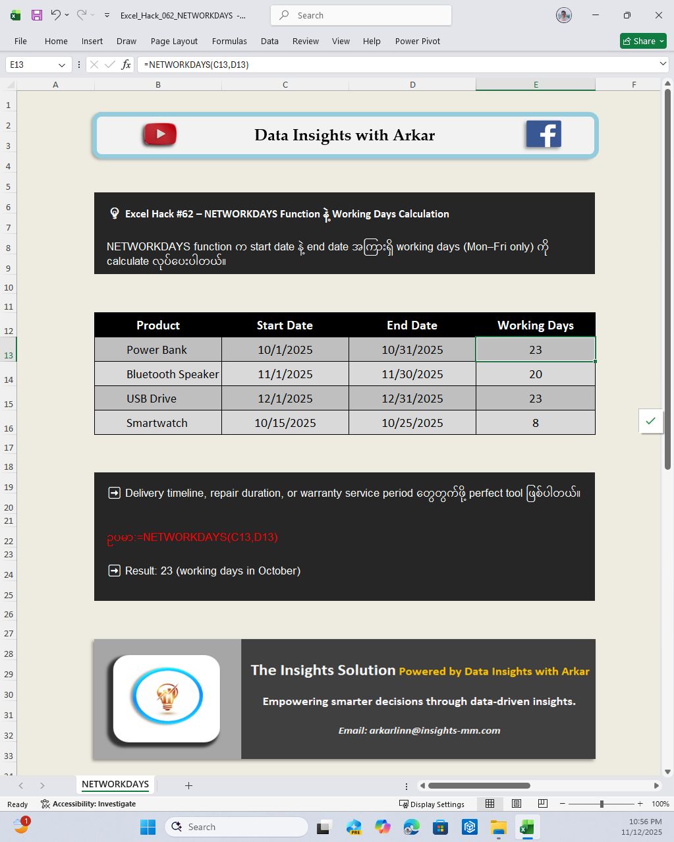
Task: Select the Smartwatch Working Days cell
Action: point(535,423)
